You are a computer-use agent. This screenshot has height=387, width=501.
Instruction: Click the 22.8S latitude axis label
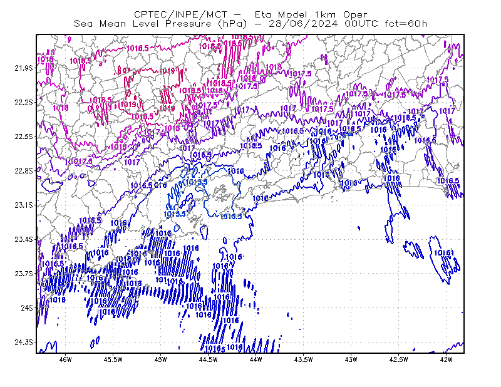[24, 171]
